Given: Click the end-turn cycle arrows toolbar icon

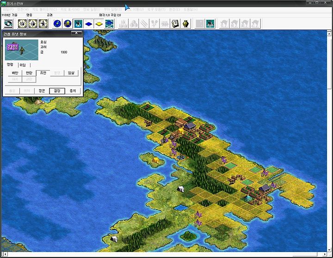Looking at the screenshot, I should point(8,24).
